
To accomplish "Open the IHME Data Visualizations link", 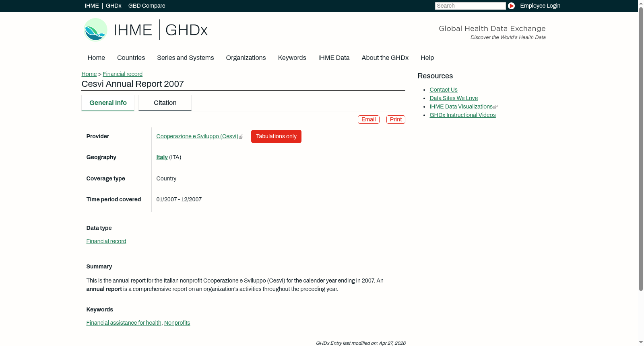I will (x=461, y=106).
